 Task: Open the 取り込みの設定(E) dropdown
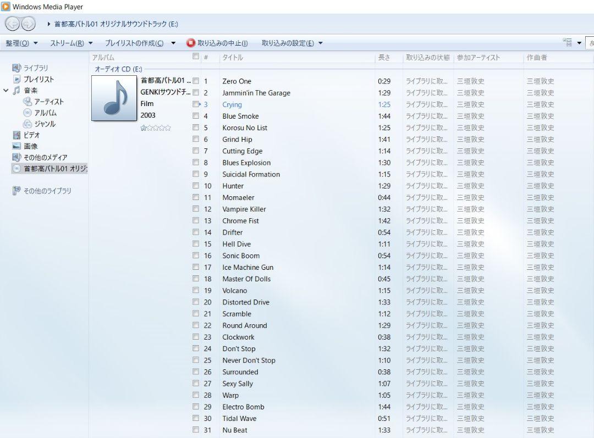pyautogui.click(x=291, y=43)
